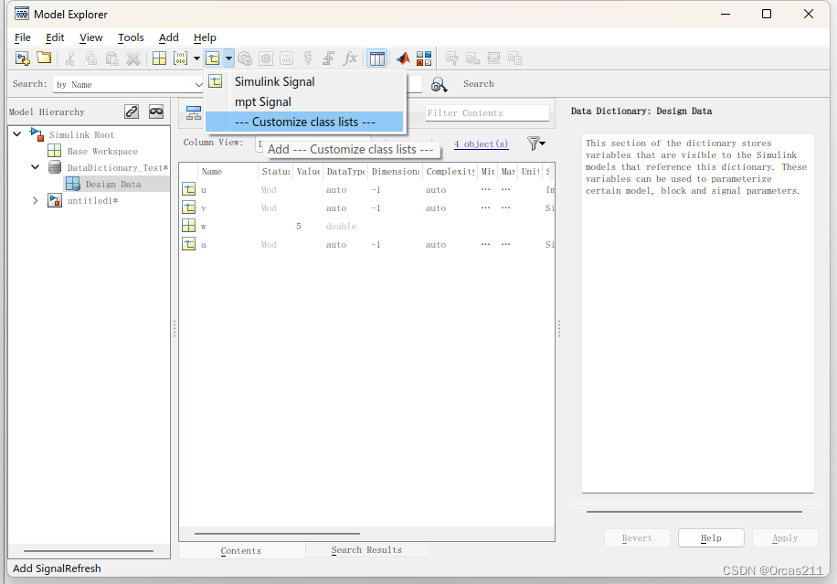
Task: Click the Copy toolbar icon
Action: tap(91, 58)
